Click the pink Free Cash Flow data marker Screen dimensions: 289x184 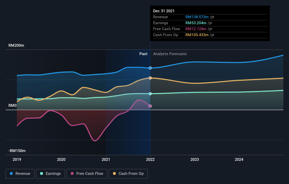(150, 106)
